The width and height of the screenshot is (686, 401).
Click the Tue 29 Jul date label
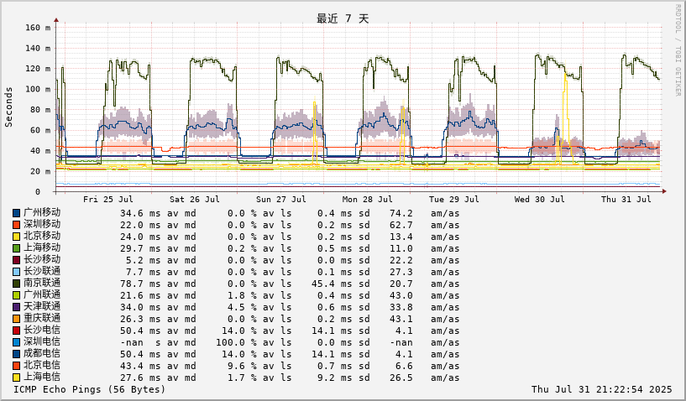[454, 200]
